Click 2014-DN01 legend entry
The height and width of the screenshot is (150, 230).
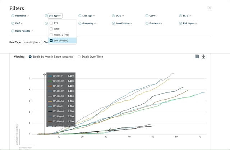[61, 86]
